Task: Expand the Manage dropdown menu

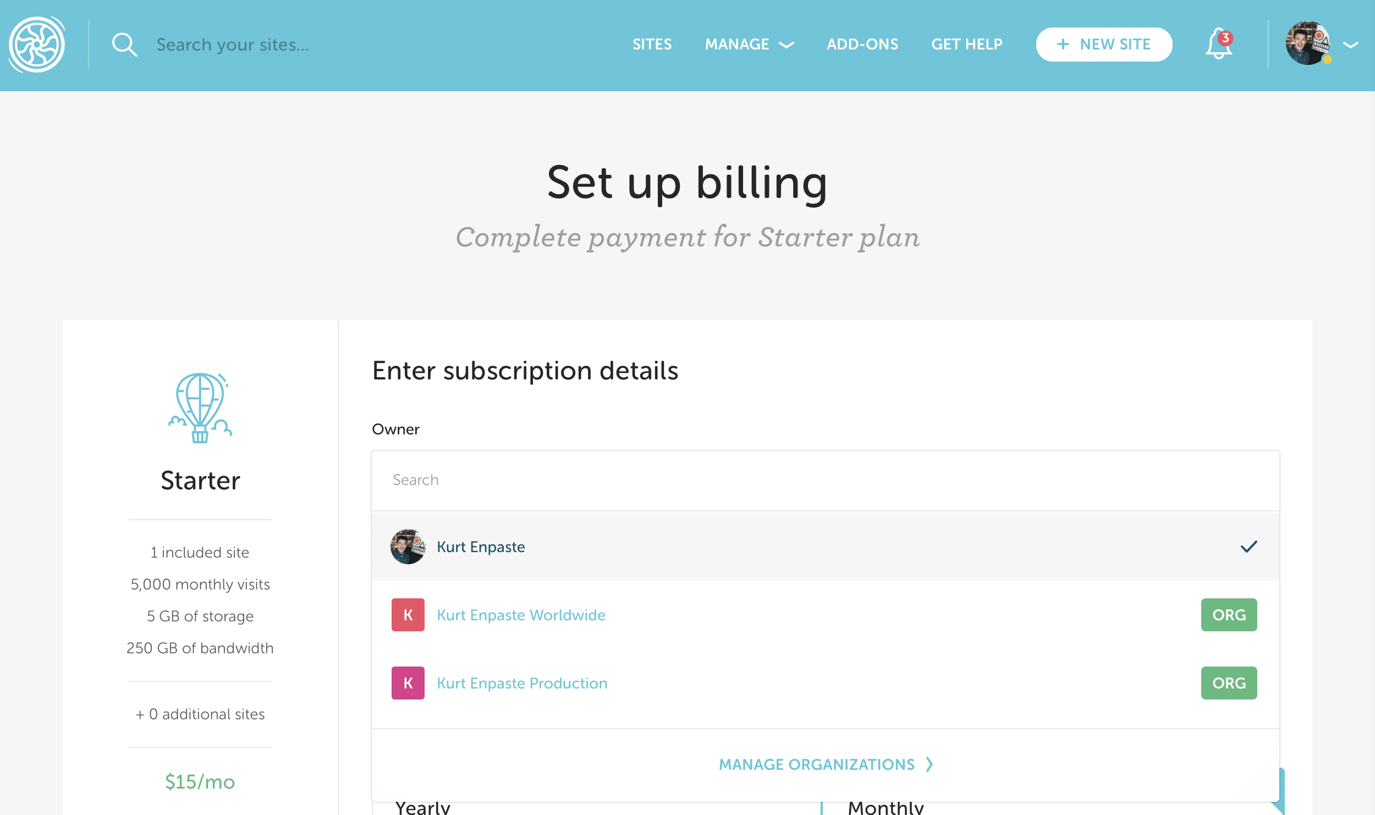Action: click(749, 45)
